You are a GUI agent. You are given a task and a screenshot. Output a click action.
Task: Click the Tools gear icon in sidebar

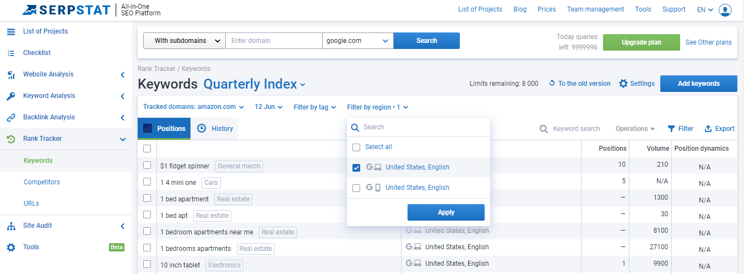(11, 247)
